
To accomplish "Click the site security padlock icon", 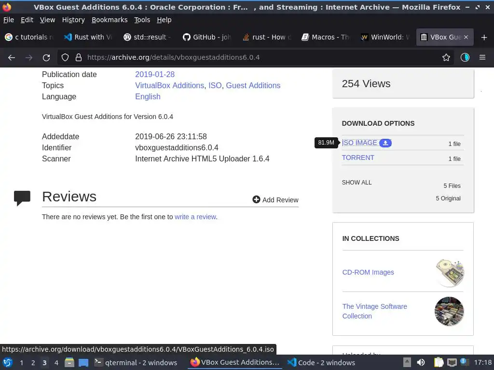I will 79,57.
